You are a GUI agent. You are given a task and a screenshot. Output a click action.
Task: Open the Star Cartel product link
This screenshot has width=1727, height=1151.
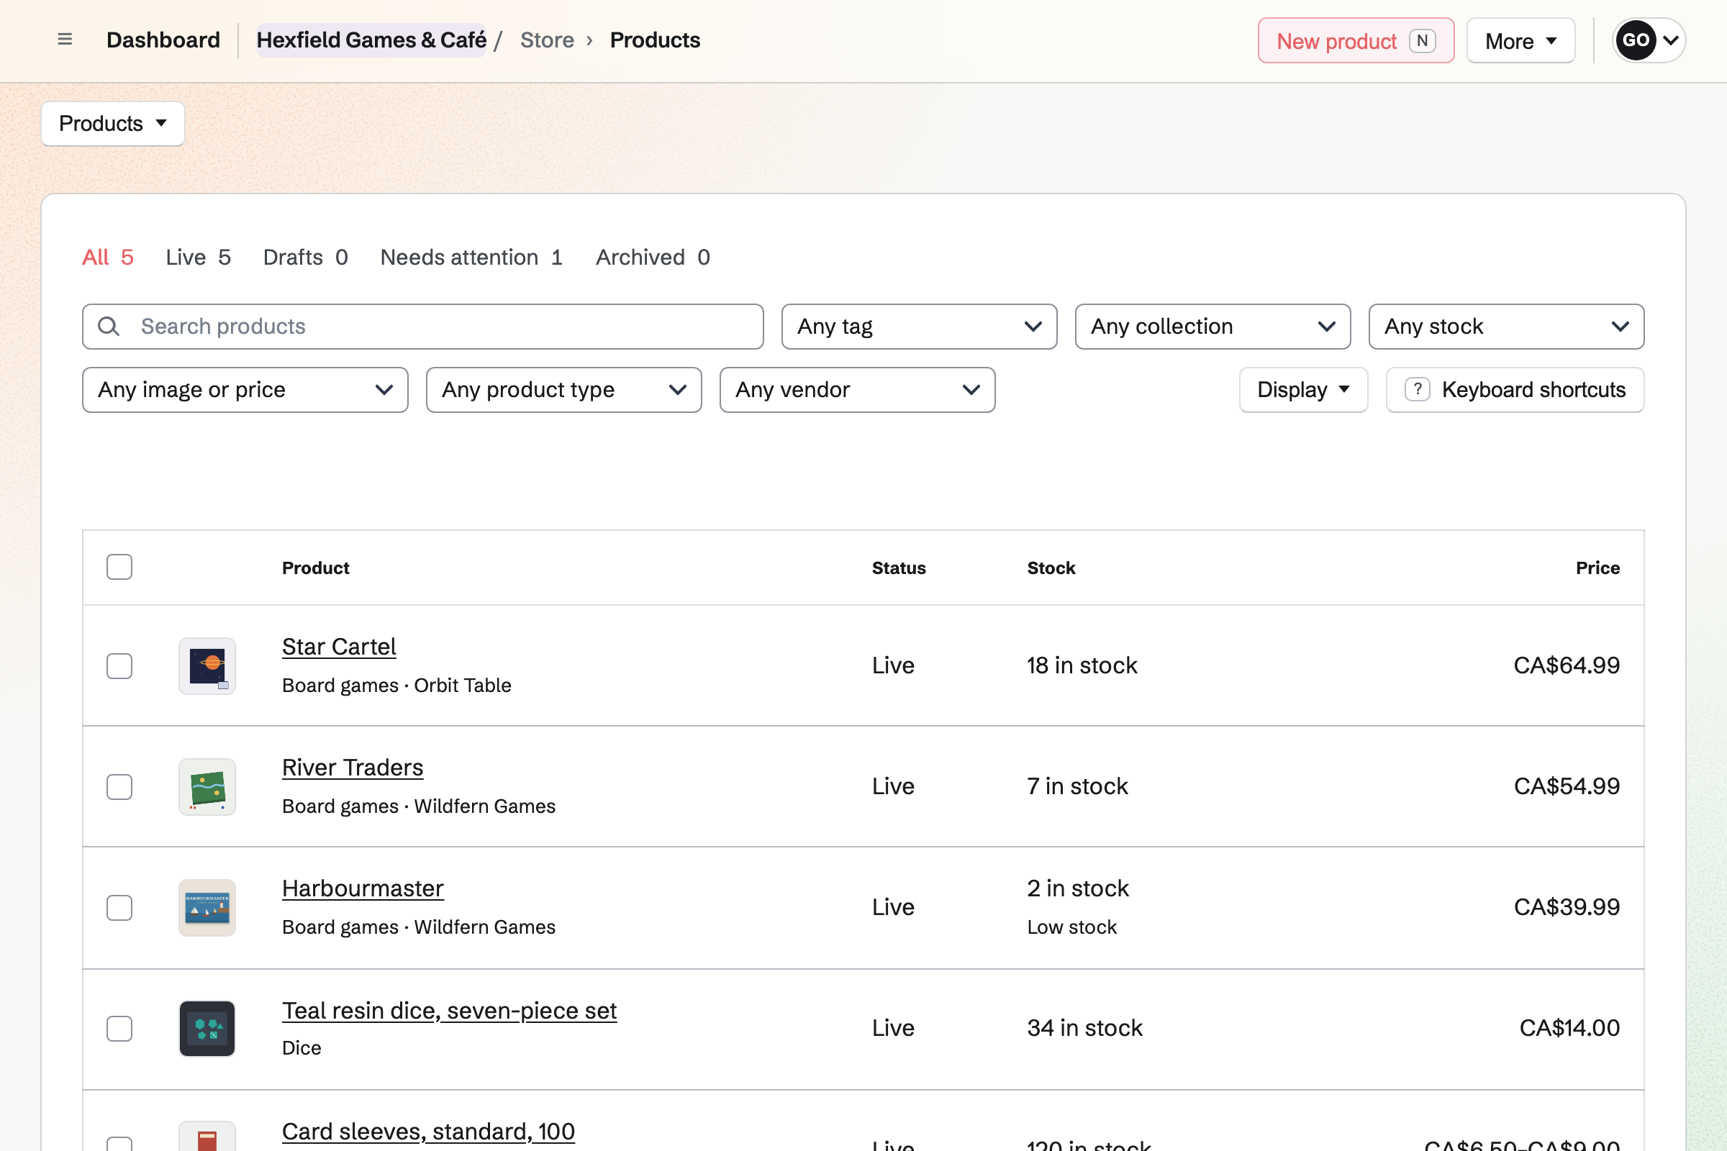pyautogui.click(x=338, y=647)
